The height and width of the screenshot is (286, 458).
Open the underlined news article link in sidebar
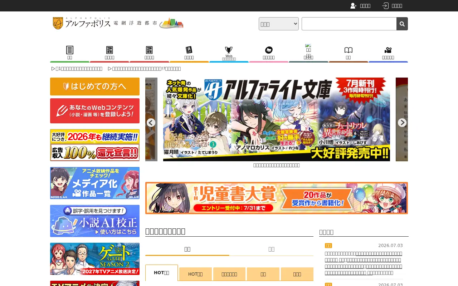pyautogui.click(x=364, y=263)
